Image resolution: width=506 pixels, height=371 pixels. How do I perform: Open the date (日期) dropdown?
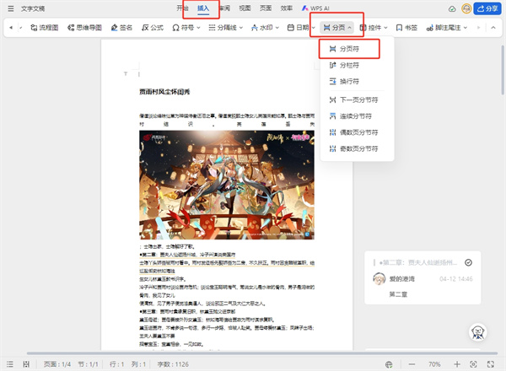(x=301, y=28)
